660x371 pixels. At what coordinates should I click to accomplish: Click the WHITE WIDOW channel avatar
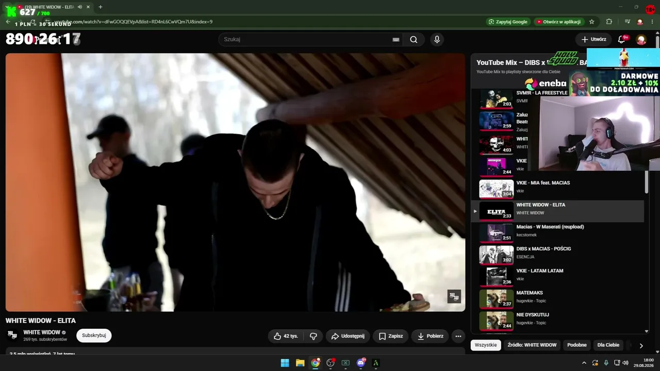12,335
